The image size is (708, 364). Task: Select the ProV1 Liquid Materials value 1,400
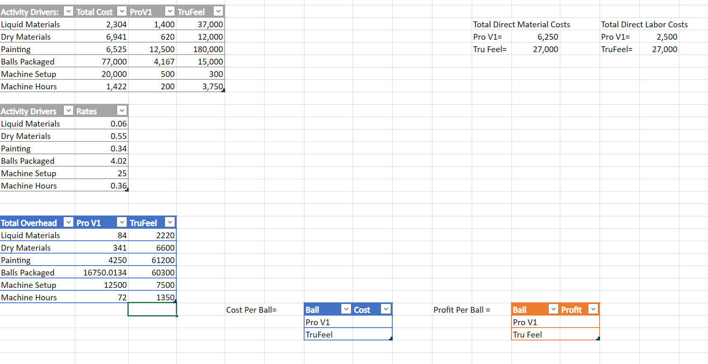tap(153, 24)
